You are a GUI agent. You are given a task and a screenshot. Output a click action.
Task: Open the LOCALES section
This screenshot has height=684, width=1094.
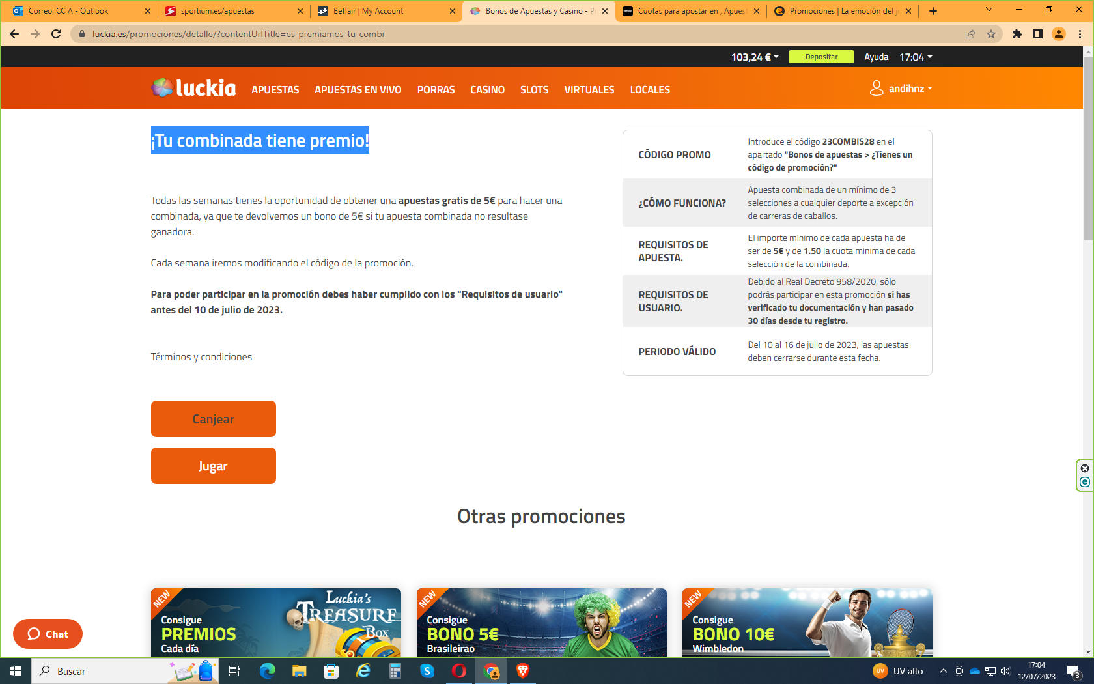click(x=650, y=90)
